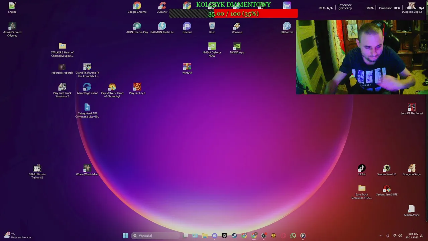Launch Serious Sam HD shortcut
The height and width of the screenshot is (241, 428).
click(387, 170)
